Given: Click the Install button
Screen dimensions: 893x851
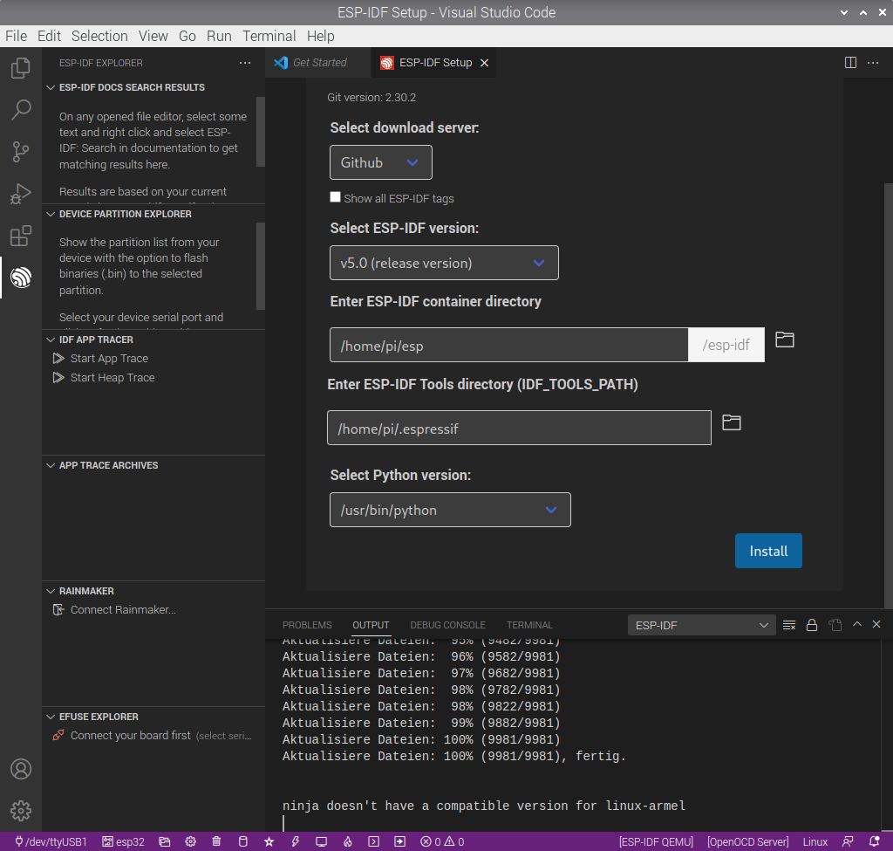Looking at the screenshot, I should 768,551.
